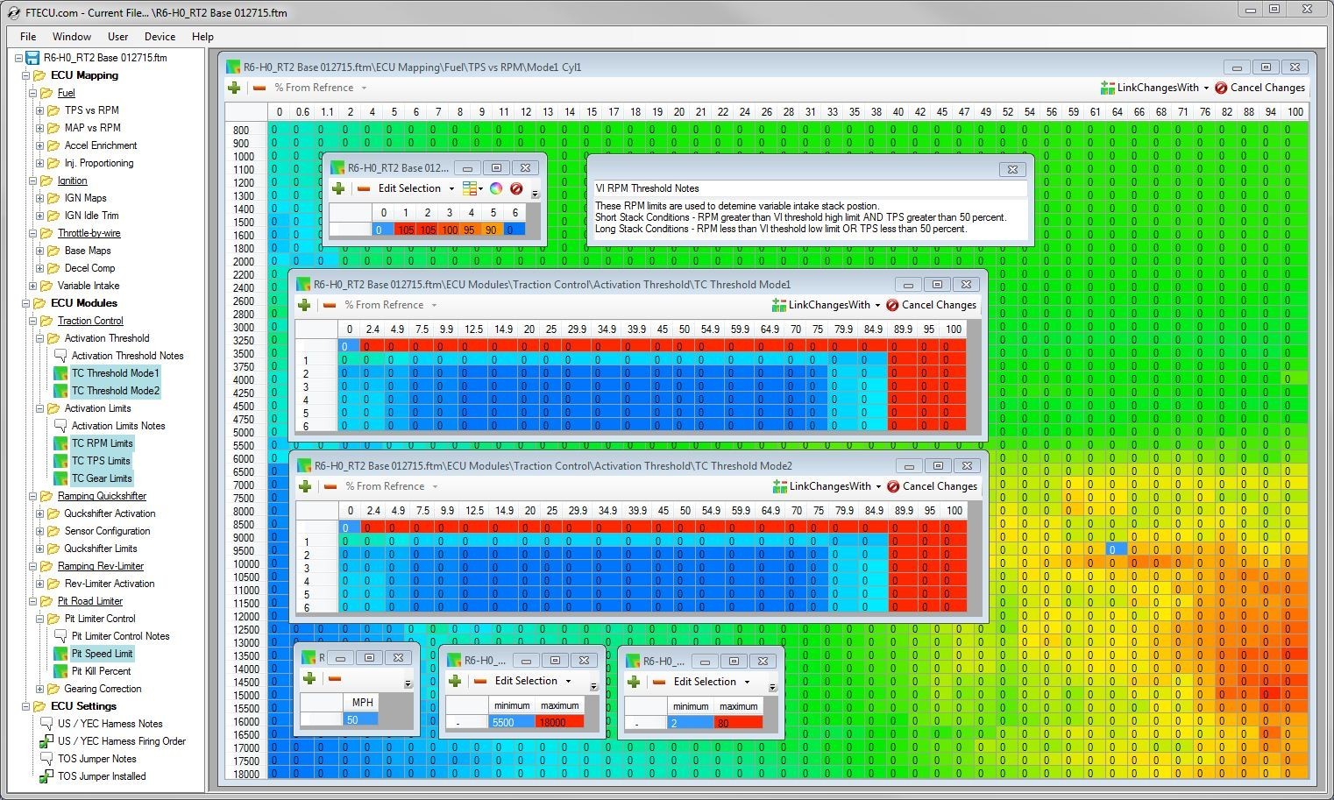Select the TOS Jumper Notes tree item

click(96, 759)
